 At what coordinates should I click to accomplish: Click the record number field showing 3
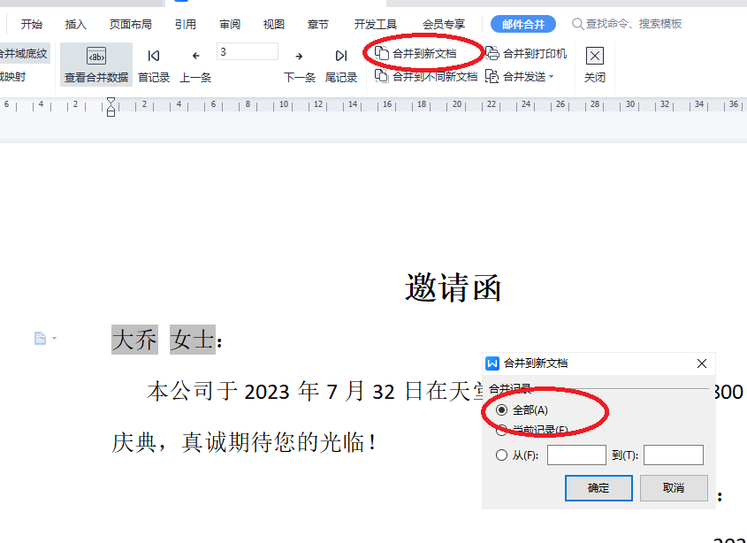[248, 51]
